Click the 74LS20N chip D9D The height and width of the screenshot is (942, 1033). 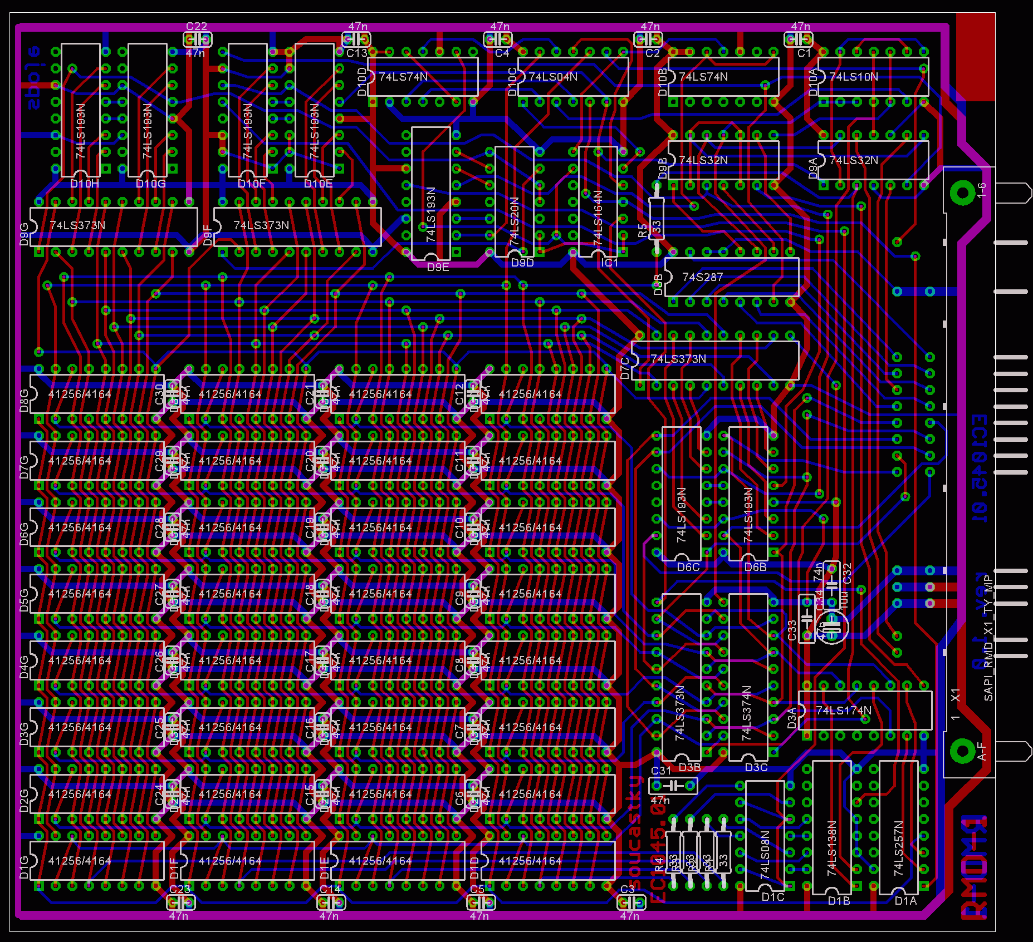tap(515, 201)
